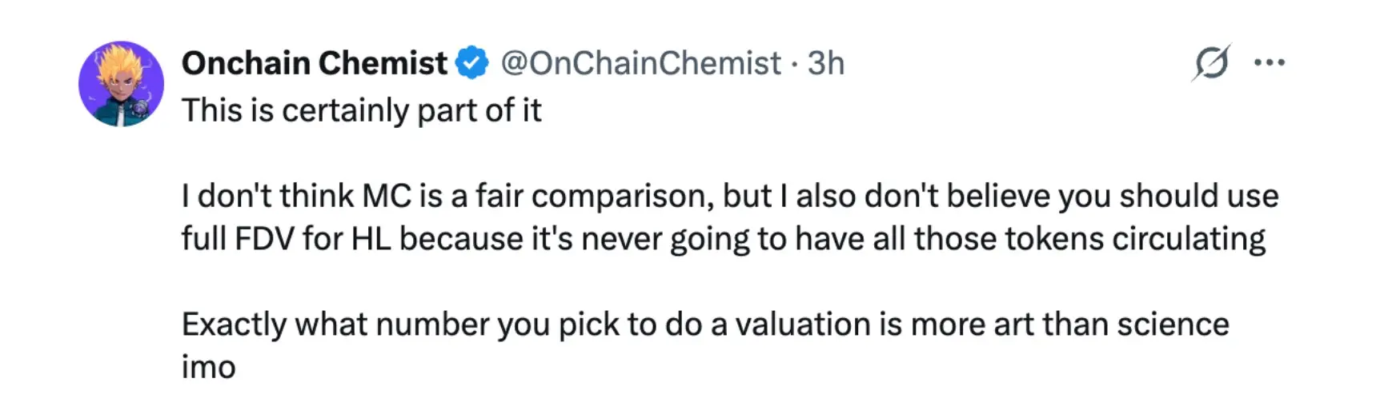This screenshot has width=1380, height=414.
Task: Click the "3h" timestamp link
Action: tap(825, 63)
